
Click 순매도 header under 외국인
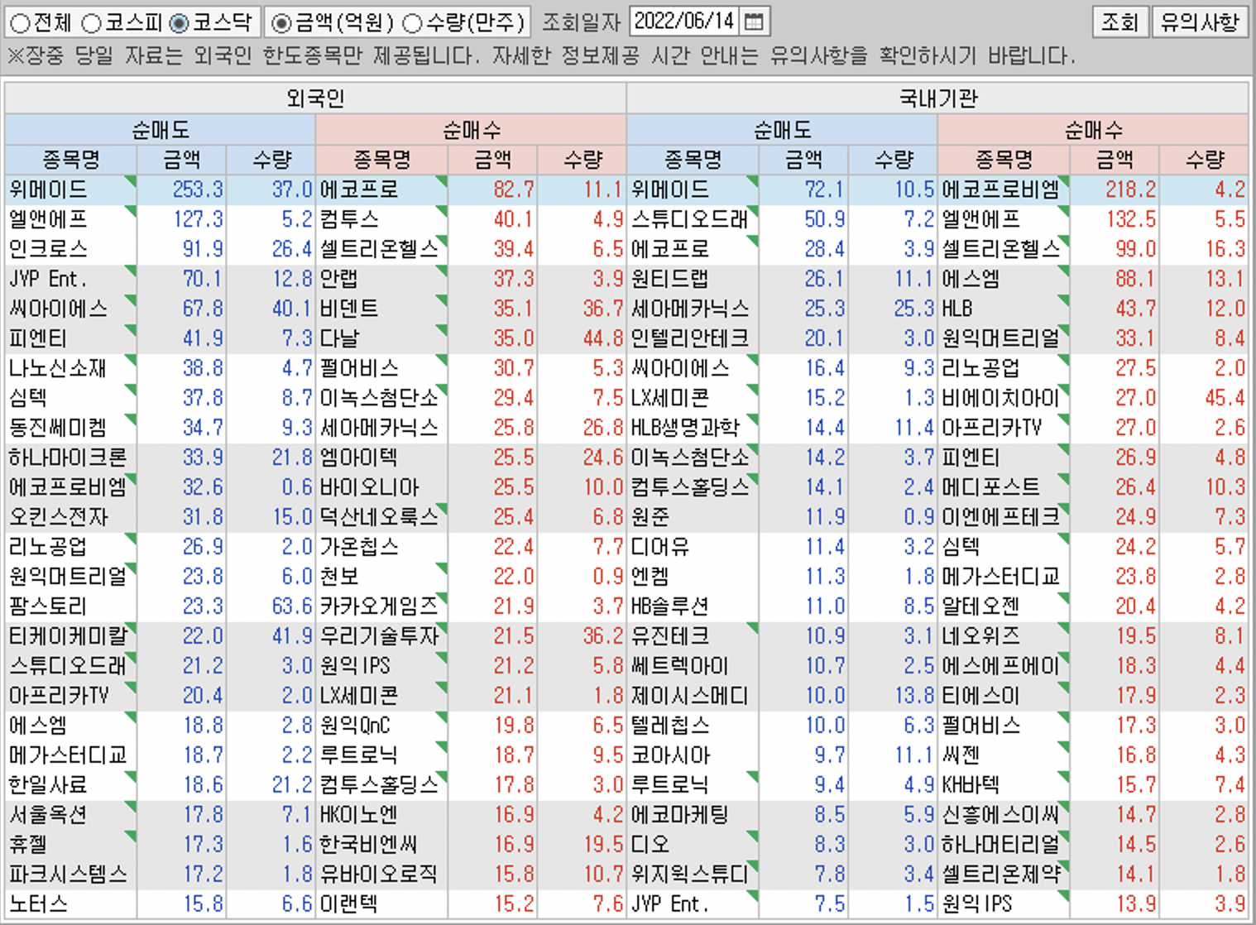pyautogui.click(x=160, y=130)
